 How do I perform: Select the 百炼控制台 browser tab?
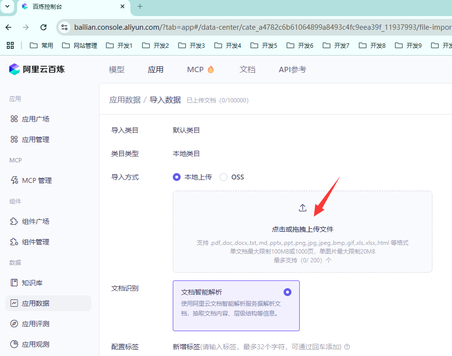coord(74,7)
